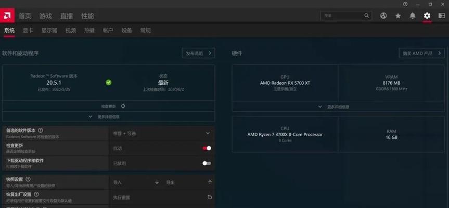The height and width of the screenshot is (208, 449).
Task: Click the AMD logo icon
Action: (x=7, y=16)
